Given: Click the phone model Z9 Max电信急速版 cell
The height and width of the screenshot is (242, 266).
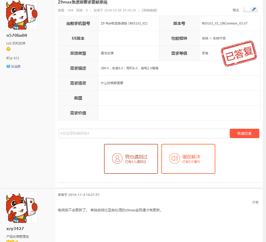Looking at the screenshot, I should pos(129,23).
